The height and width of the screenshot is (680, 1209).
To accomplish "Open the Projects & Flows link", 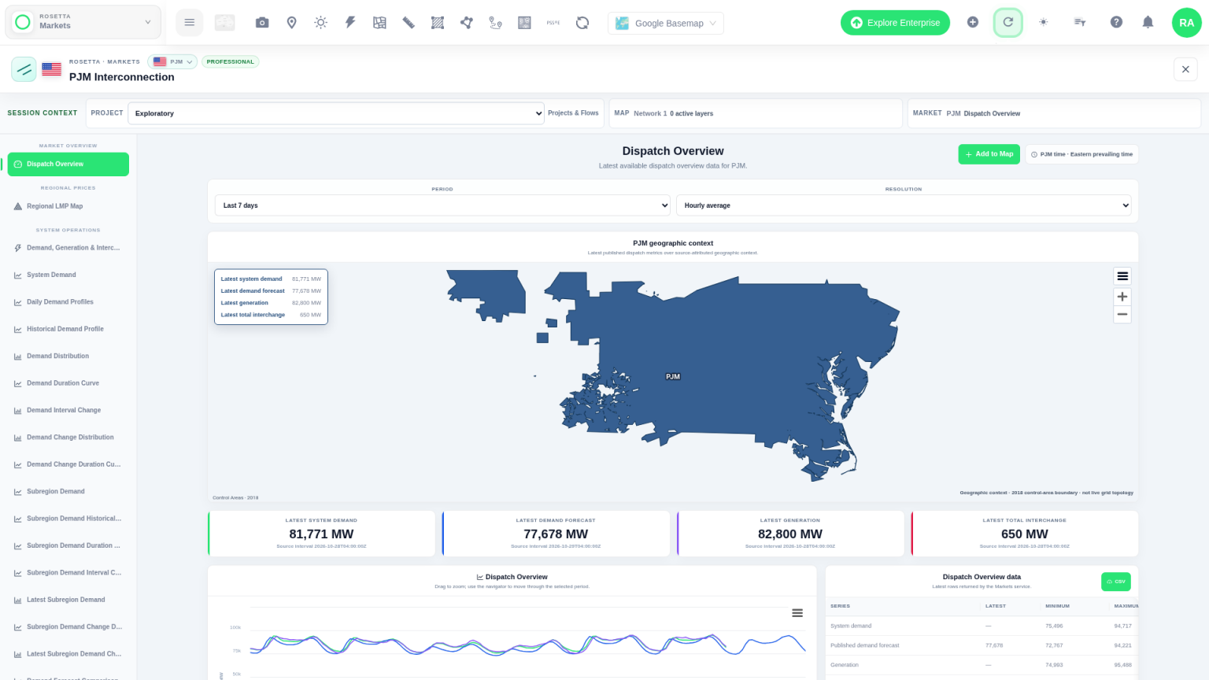I will (x=573, y=113).
